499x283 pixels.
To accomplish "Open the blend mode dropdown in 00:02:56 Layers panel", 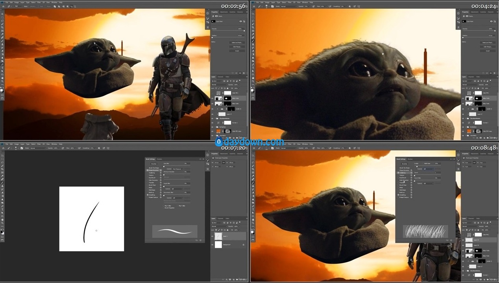I will tap(219, 85).
